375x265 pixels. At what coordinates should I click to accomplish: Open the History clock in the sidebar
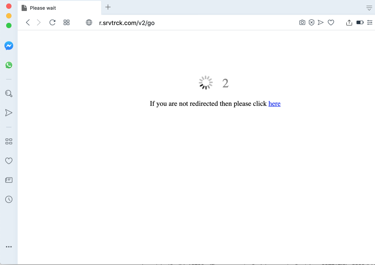pyautogui.click(x=8, y=200)
